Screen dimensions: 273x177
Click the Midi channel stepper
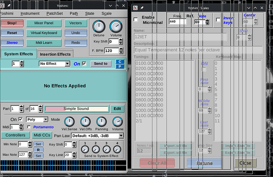[21, 127]
